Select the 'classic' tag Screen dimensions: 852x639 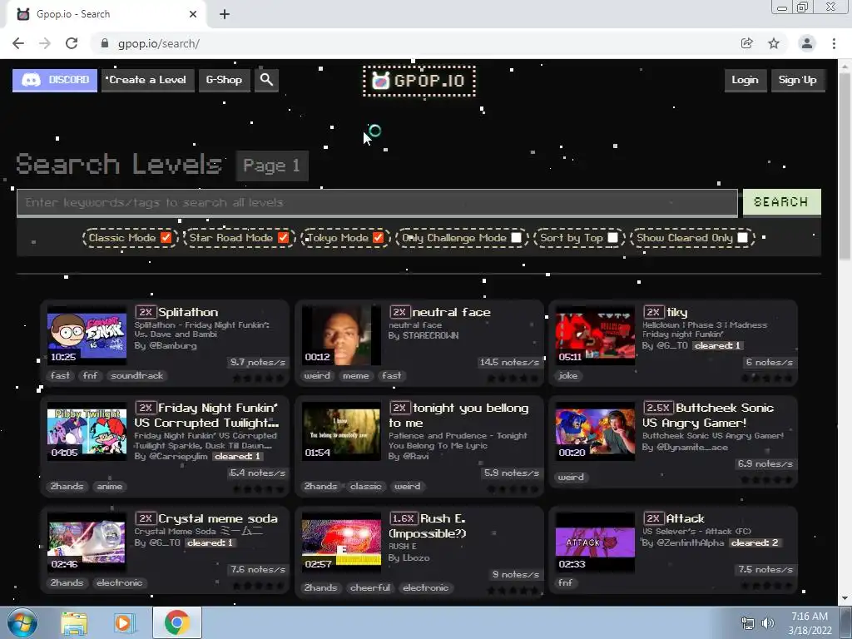[x=366, y=486]
